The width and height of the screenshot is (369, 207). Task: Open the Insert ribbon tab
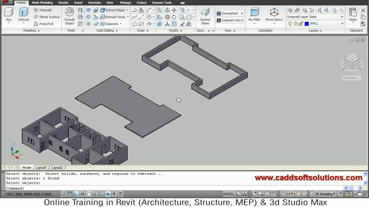tap(78, 2)
